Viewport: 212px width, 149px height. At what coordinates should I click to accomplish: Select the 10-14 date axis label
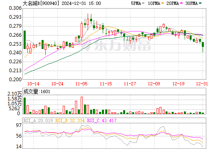tap(33, 84)
